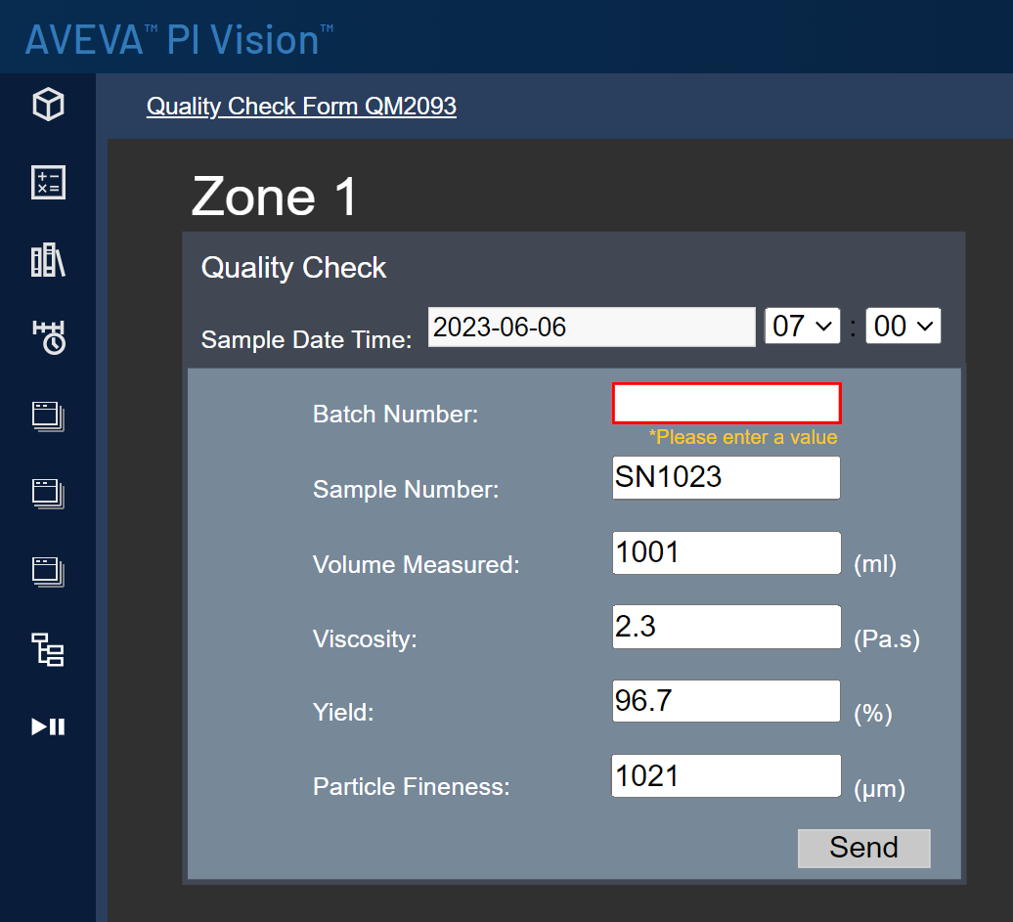Click the Sample Date Time field
1013x922 pixels.
[x=591, y=326]
